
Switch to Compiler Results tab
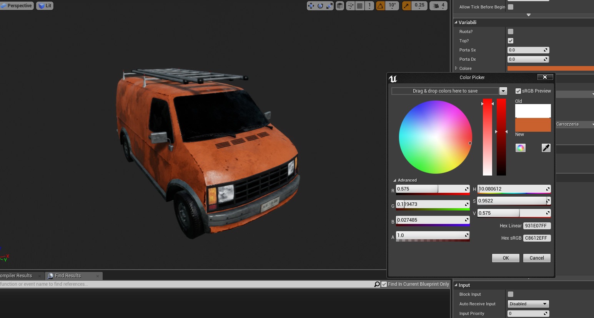(x=16, y=276)
